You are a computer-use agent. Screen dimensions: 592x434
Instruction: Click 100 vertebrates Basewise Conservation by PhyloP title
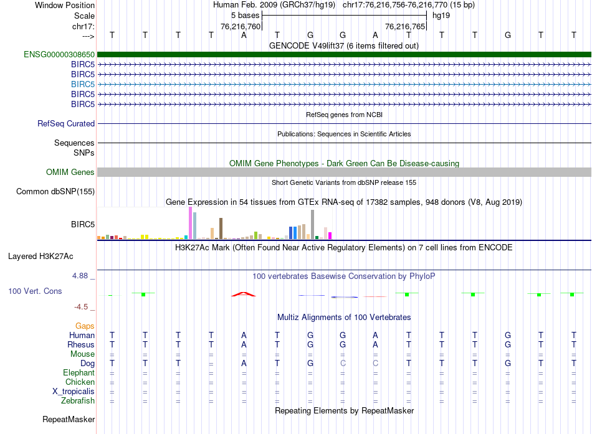click(344, 276)
